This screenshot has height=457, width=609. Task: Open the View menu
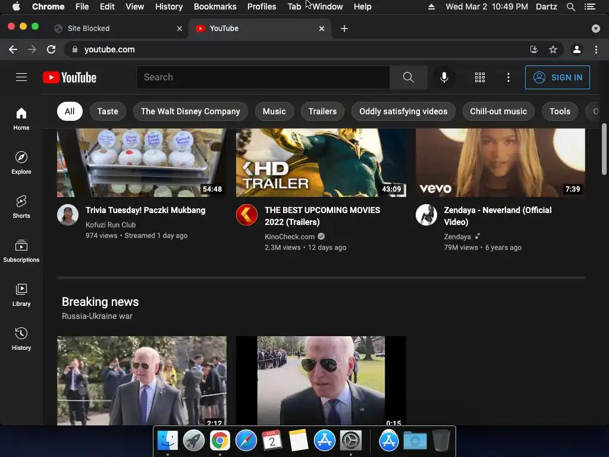pyautogui.click(x=135, y=7)
